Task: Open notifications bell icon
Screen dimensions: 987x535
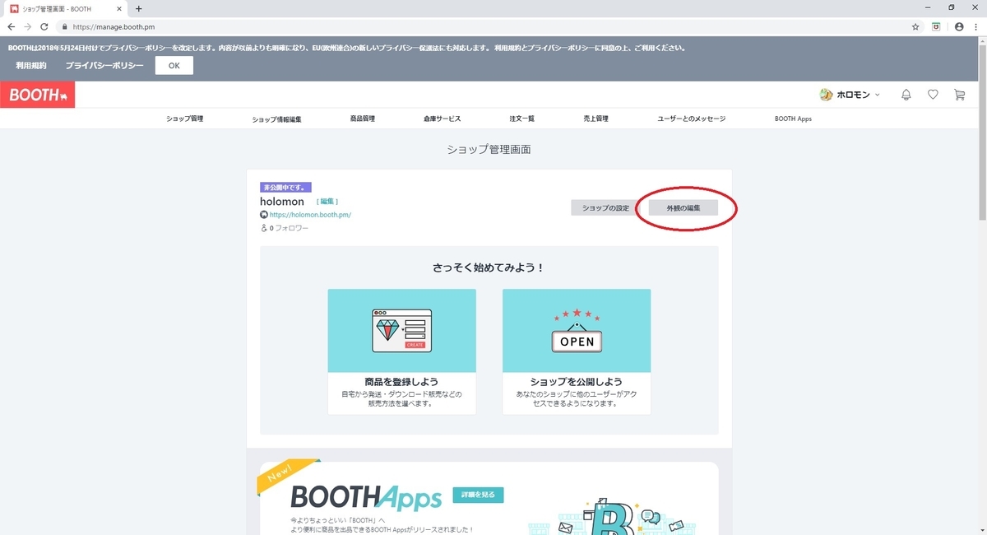Action: click(906, 95)
